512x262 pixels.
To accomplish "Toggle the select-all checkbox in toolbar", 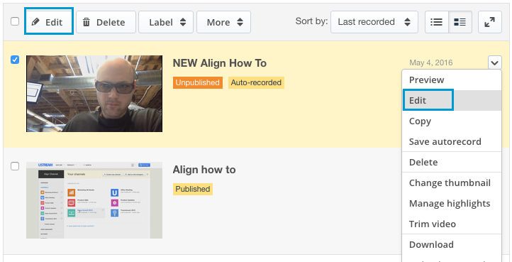I will 15,21.
